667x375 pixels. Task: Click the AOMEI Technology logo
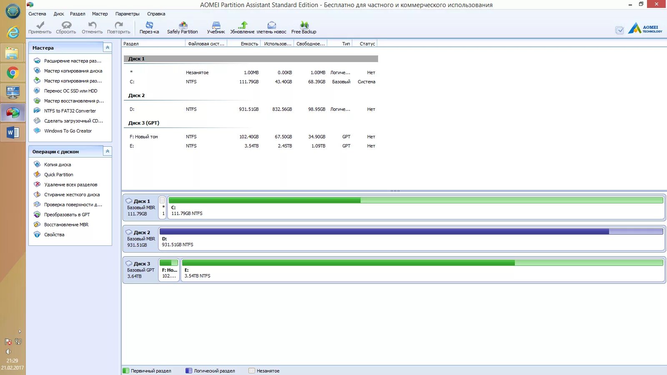(x=645, y=28)
